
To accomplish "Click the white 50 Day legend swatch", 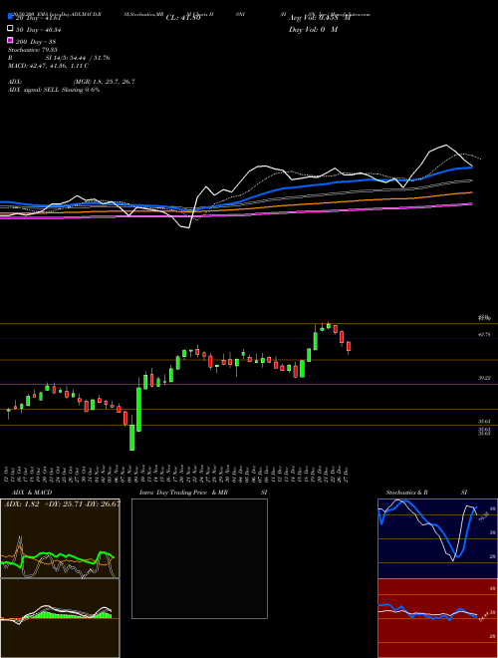I will [11, 29].
